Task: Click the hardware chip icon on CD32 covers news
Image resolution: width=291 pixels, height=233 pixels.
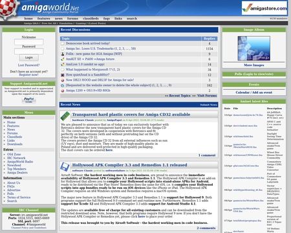Action: tap(65, 116)
